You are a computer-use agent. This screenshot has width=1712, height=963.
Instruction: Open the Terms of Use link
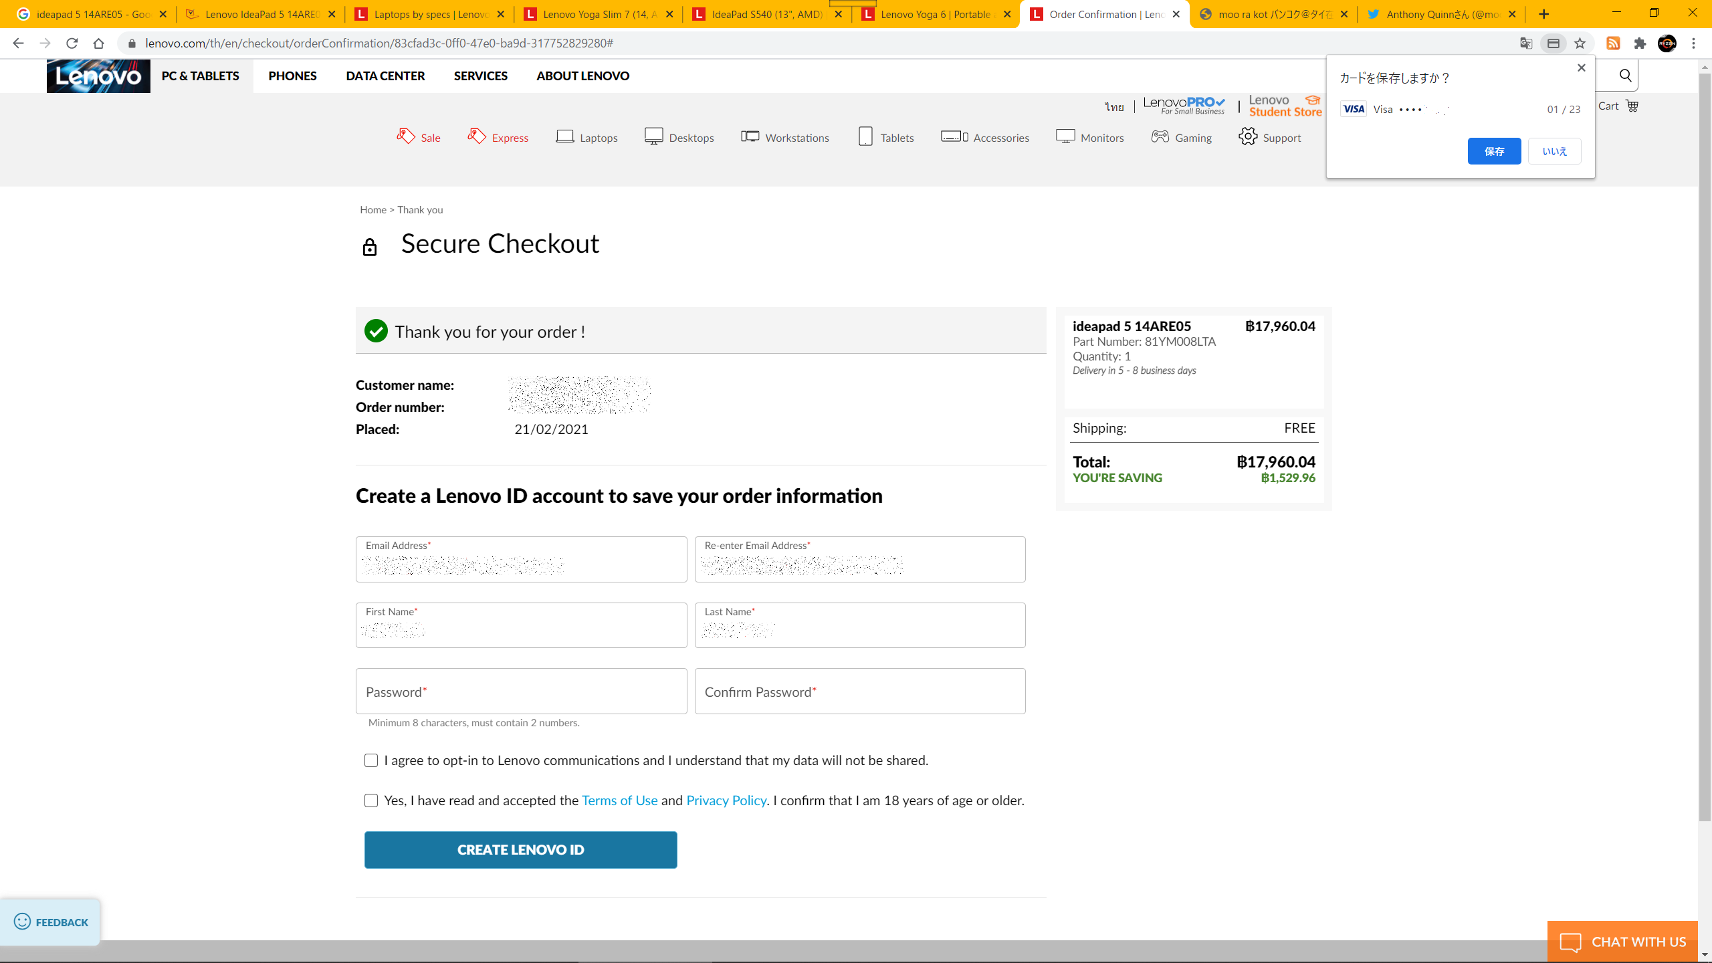click(x=619, y=800)
